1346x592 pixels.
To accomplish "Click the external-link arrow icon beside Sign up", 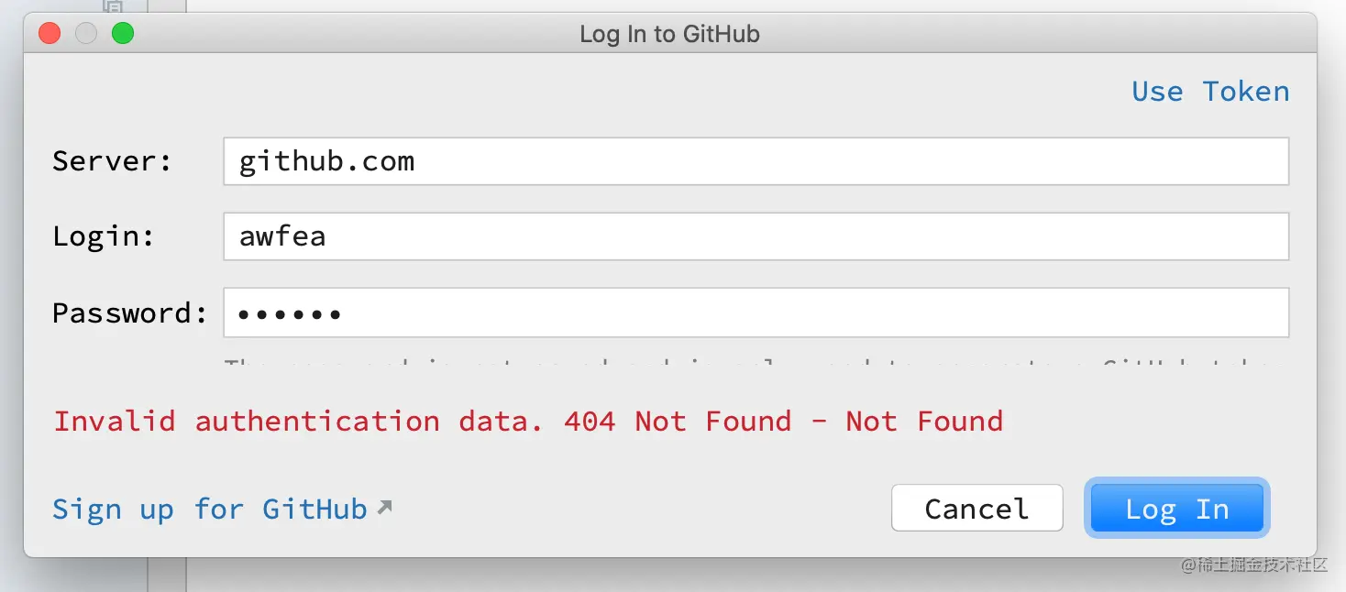I will click(385, 507).
